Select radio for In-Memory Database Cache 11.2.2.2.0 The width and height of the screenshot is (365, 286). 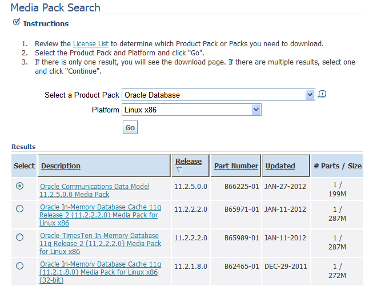(20, 208)
